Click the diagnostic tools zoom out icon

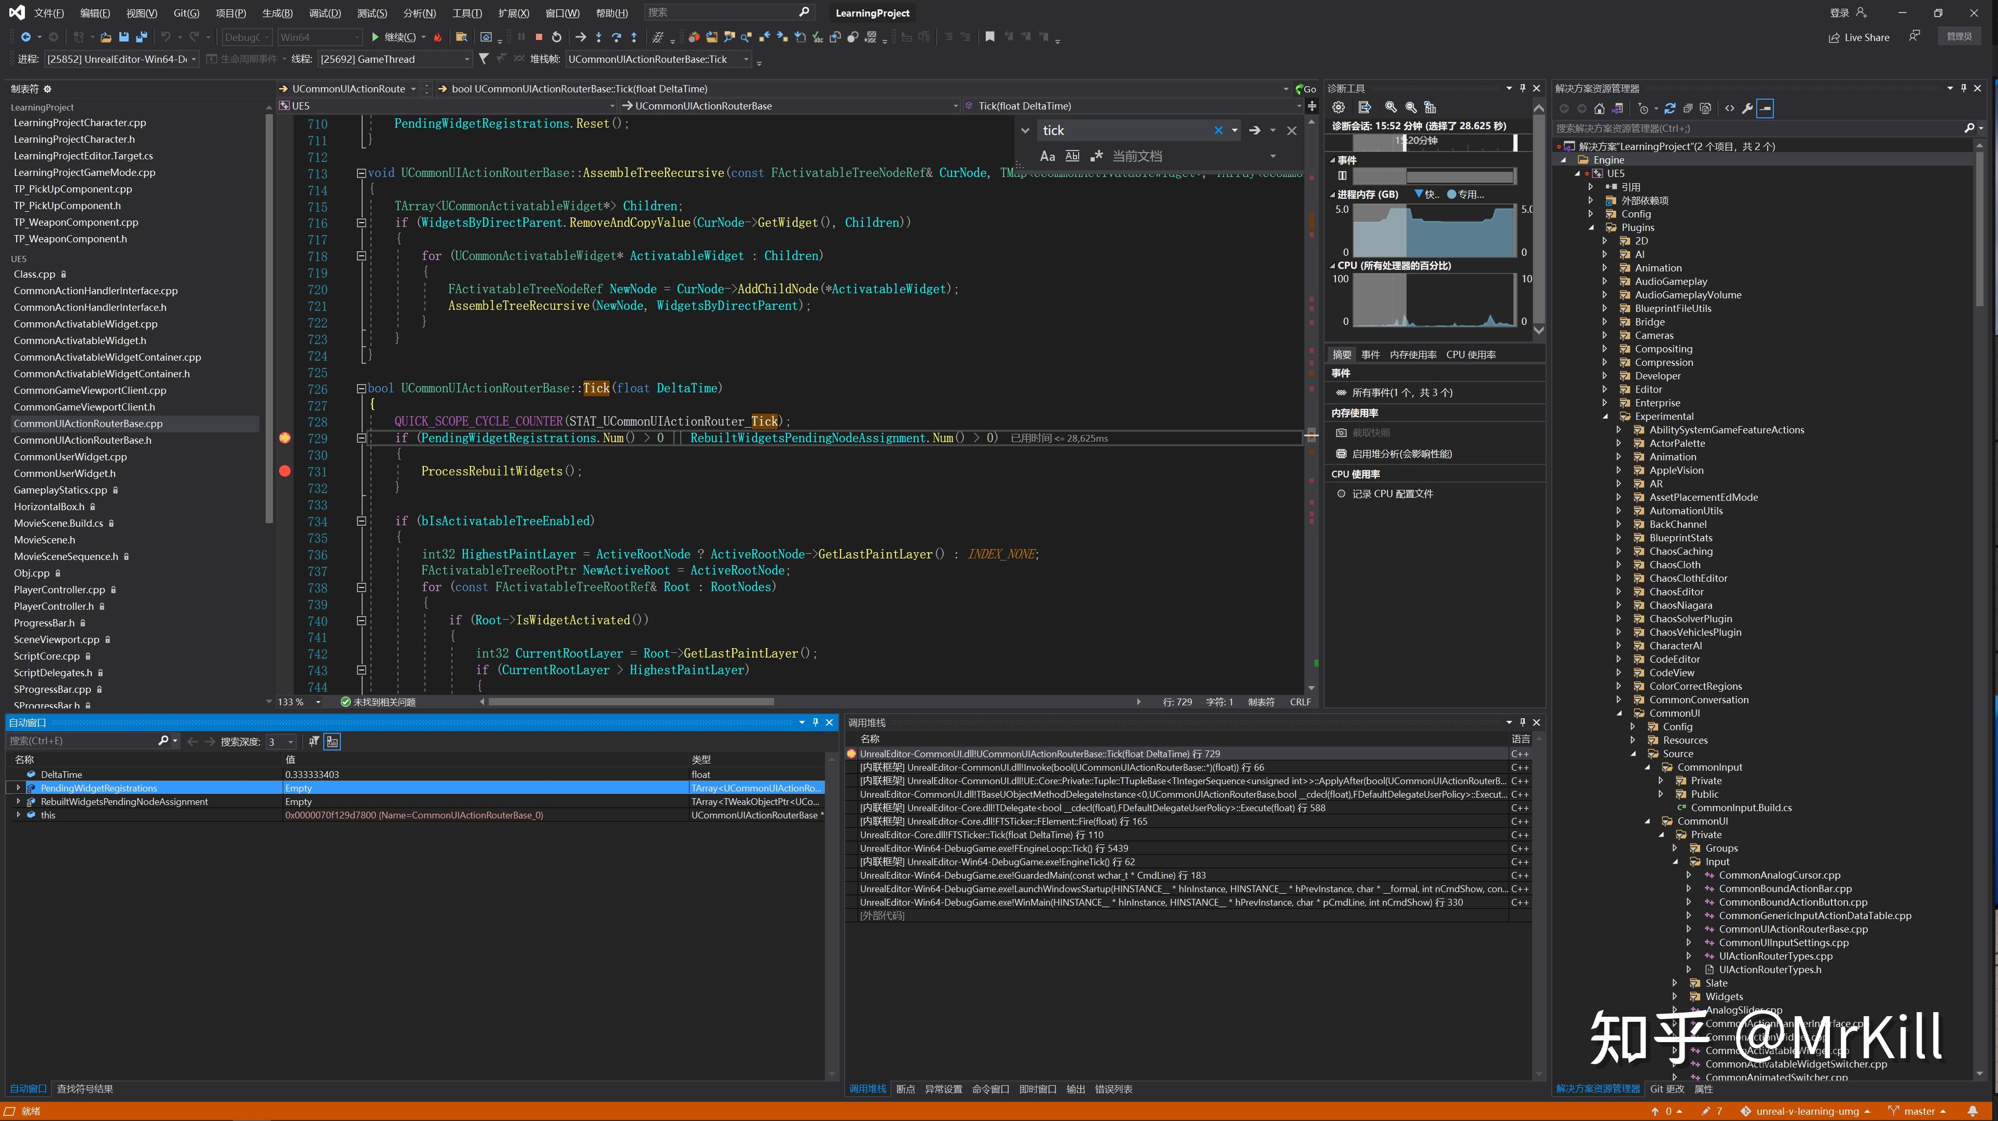pyautogui.click(x=1411, y=107)
